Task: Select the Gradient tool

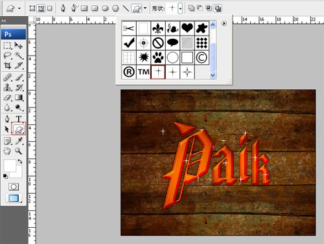Action: (19, 98)
